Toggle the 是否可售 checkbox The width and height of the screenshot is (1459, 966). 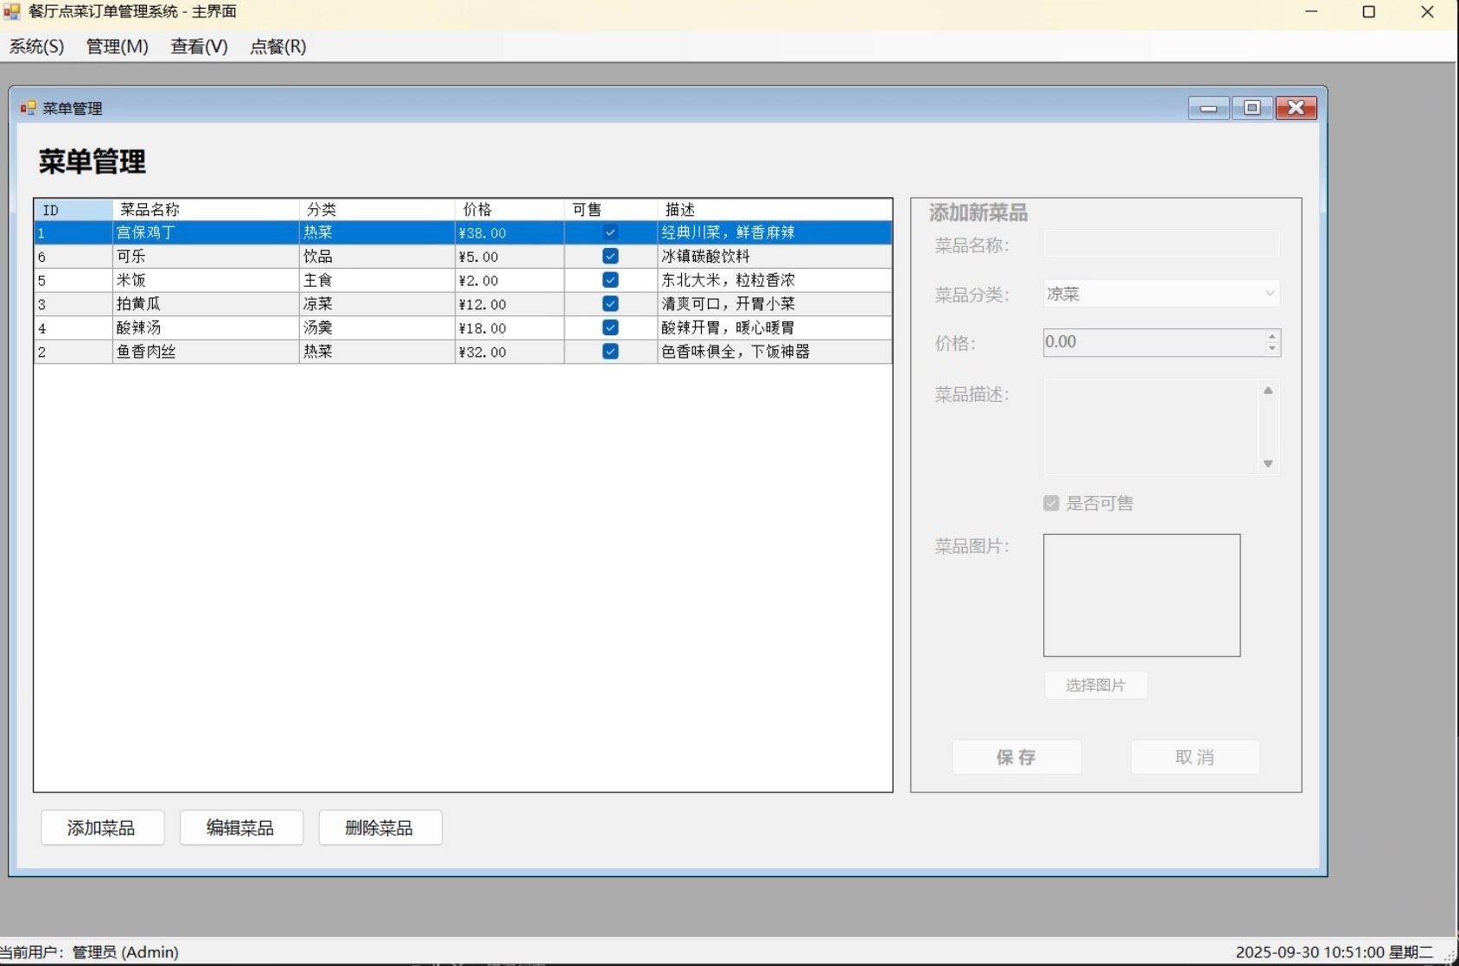tap(1051, 503)
